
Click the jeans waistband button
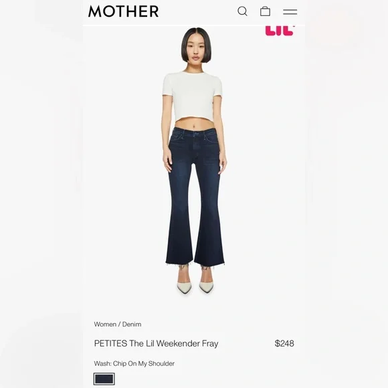pos(196,134)
